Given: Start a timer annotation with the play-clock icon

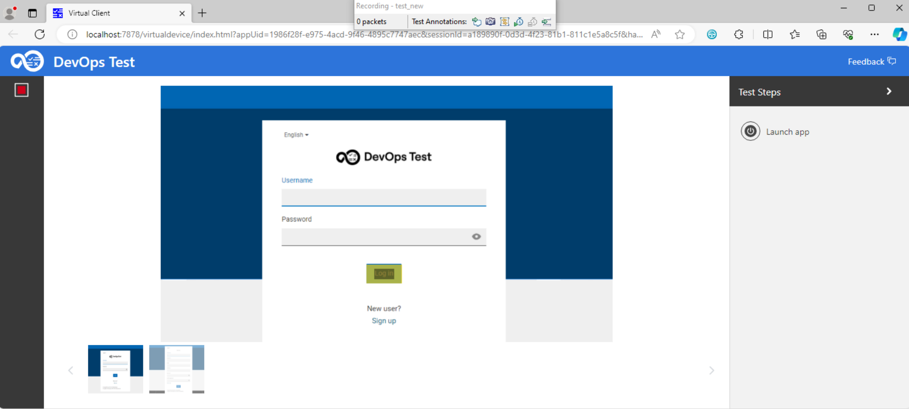Looking at the screenshot, I should pos(518,22).
